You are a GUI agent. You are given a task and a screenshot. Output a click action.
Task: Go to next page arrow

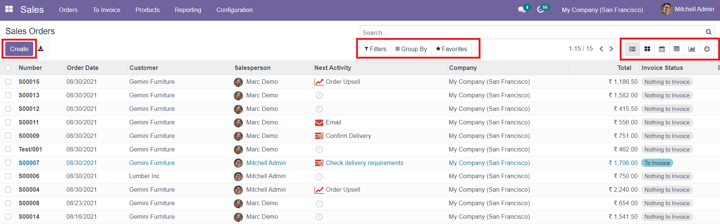[611, 49]
